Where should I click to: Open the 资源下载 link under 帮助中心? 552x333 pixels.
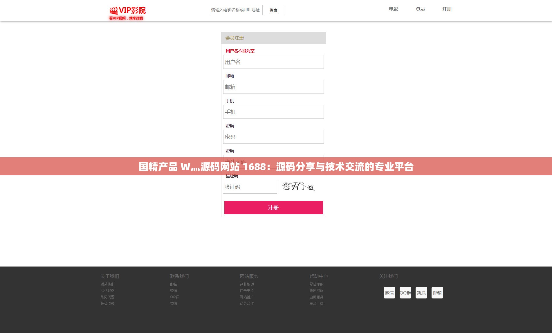pos(317,303)
